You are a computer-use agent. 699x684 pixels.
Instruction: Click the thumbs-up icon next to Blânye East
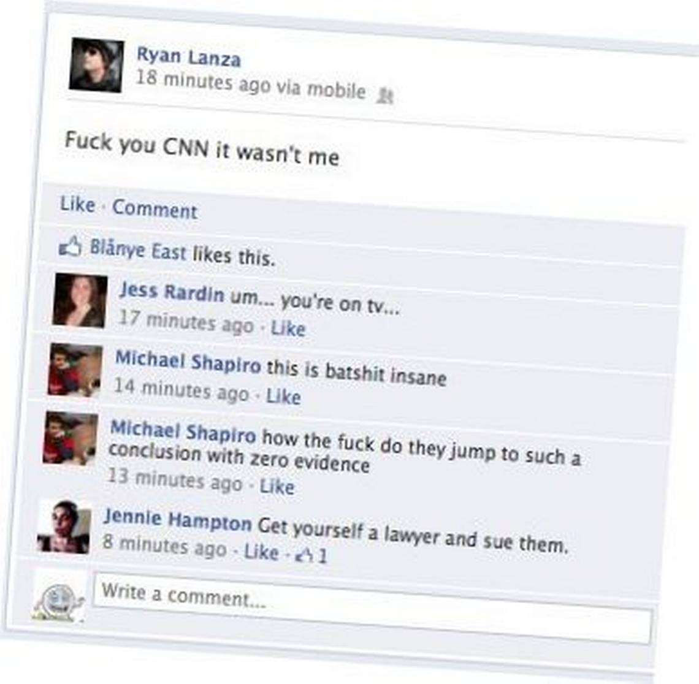pyautogui.click(x=71, y=246)
